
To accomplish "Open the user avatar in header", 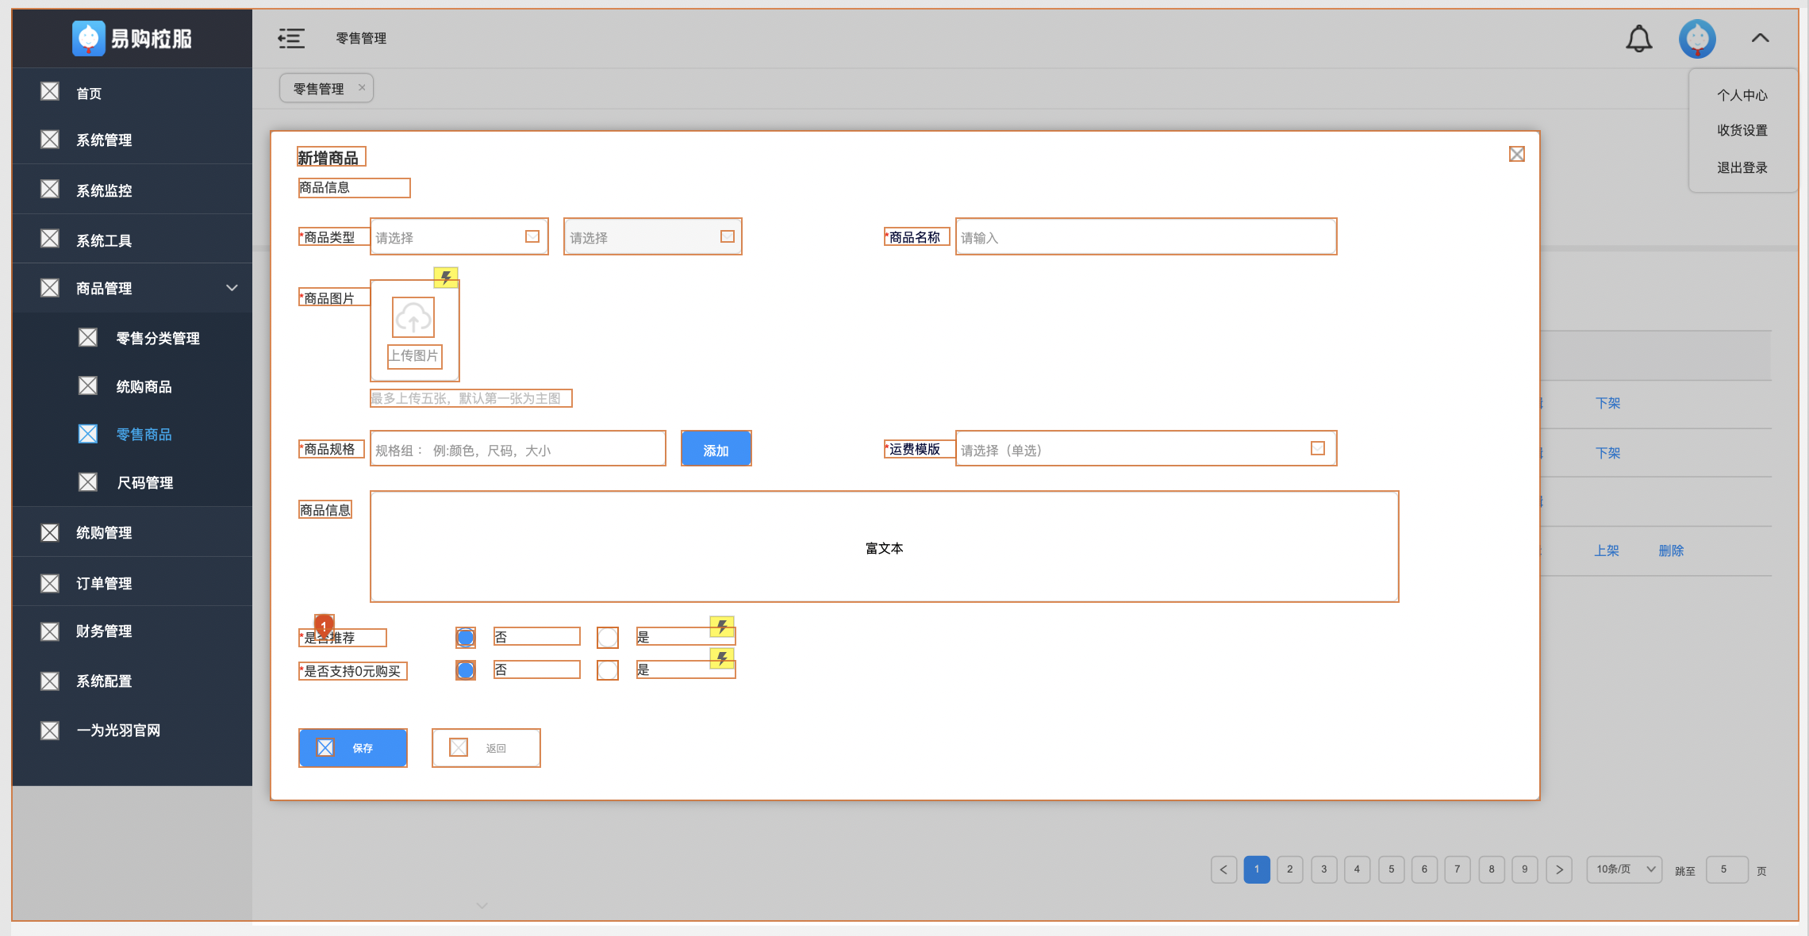I will pos(1697,38).
